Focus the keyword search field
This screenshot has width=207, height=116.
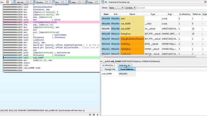(172, 8)
